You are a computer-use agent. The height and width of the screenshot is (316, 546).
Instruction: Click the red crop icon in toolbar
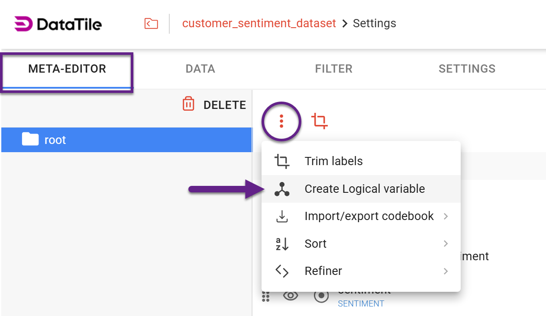(320, 121)
